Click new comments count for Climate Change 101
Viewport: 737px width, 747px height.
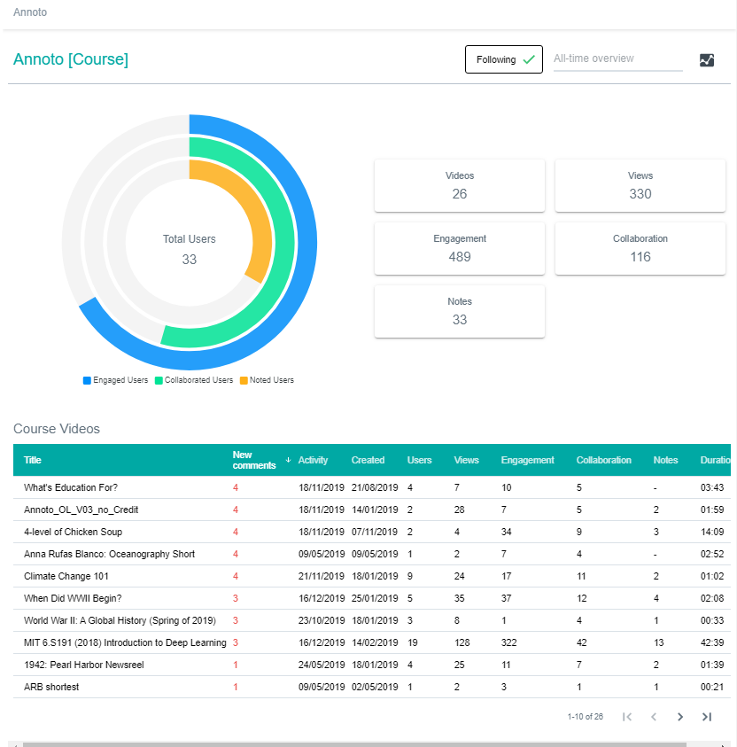tap(236, 576)
